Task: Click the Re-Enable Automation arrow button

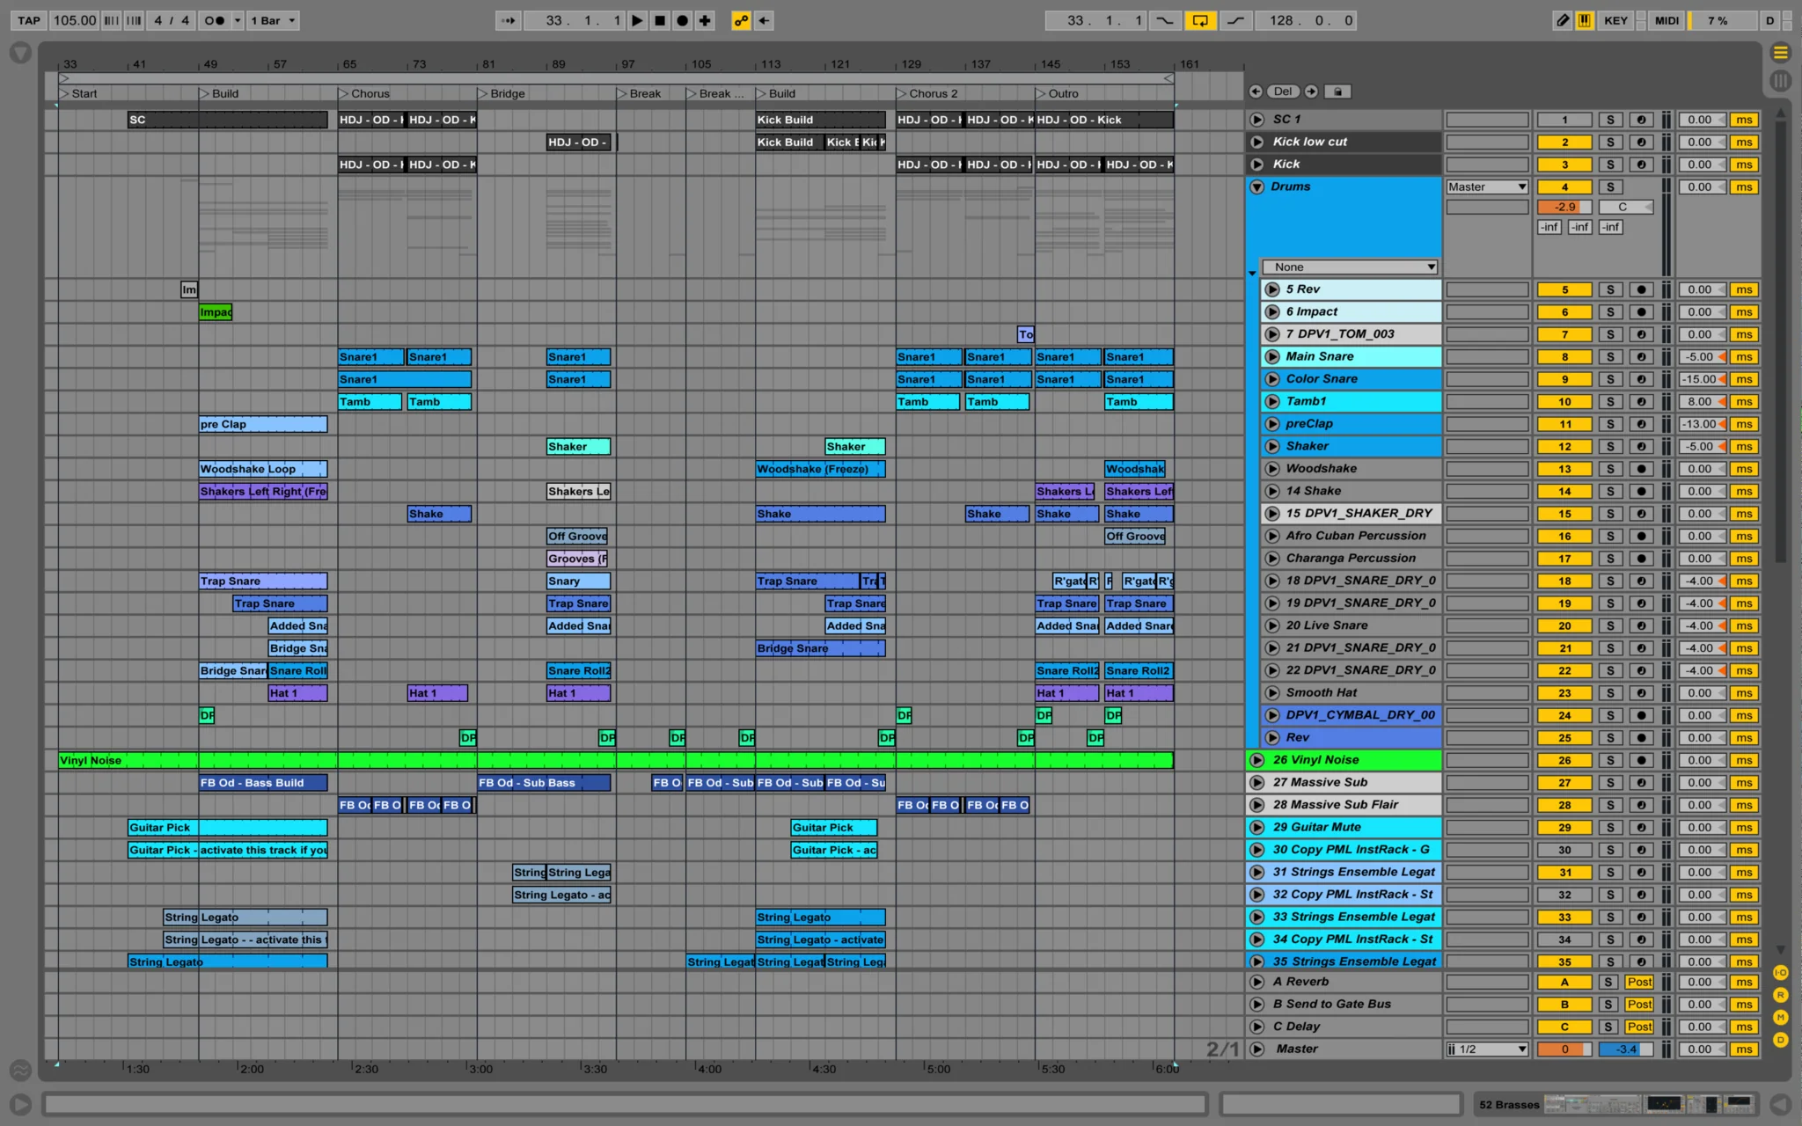Action: pos(764,20)
